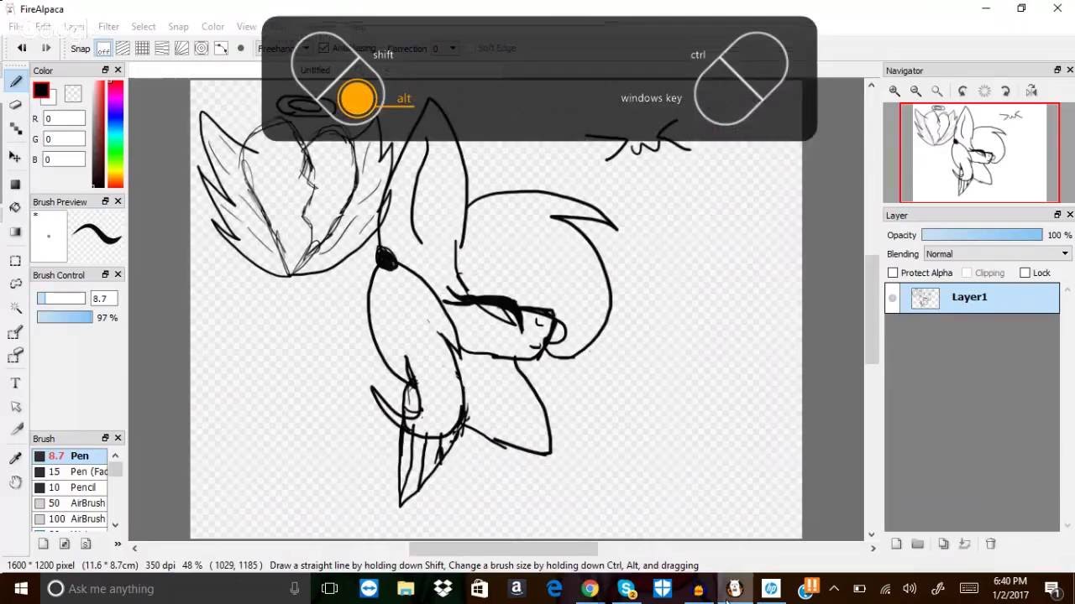Turn snap off with the off button
Screen dimensions: 1075x604
tap(103, 49)
